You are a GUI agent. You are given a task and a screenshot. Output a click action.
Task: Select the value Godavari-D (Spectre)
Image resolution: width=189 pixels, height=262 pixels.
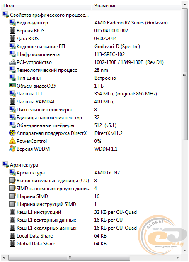tap(117, 46)
